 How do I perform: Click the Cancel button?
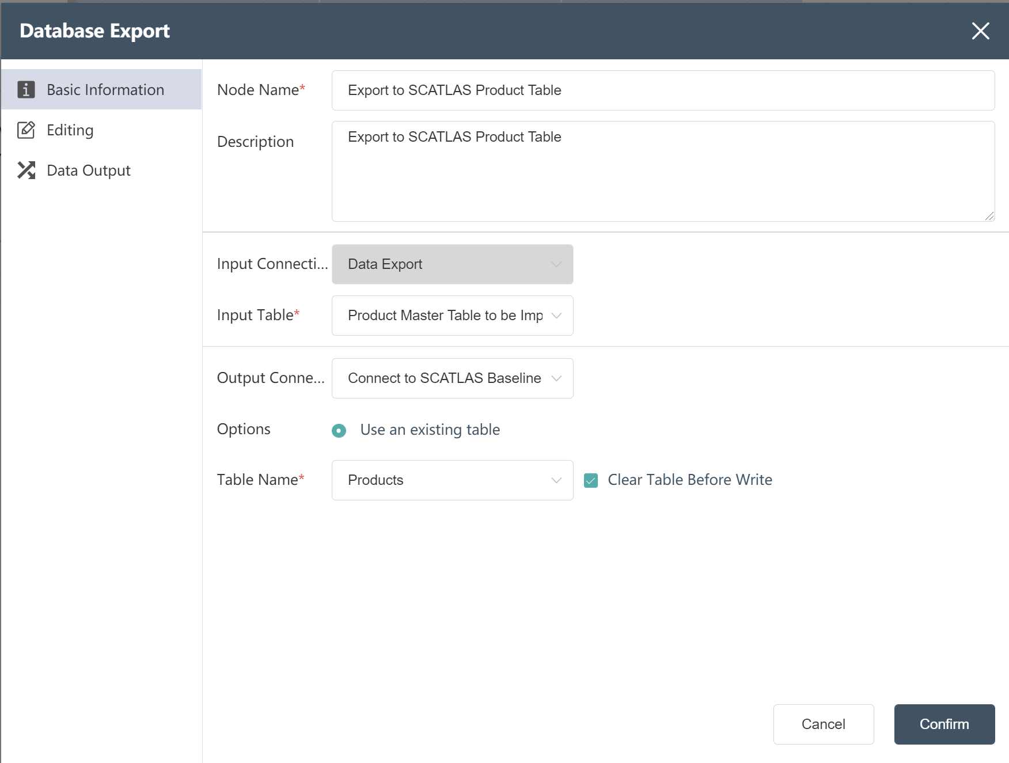824,724
